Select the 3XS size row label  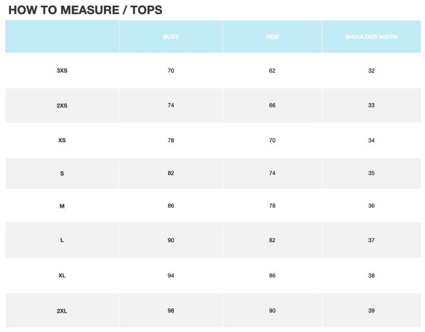tap(62, 71)
